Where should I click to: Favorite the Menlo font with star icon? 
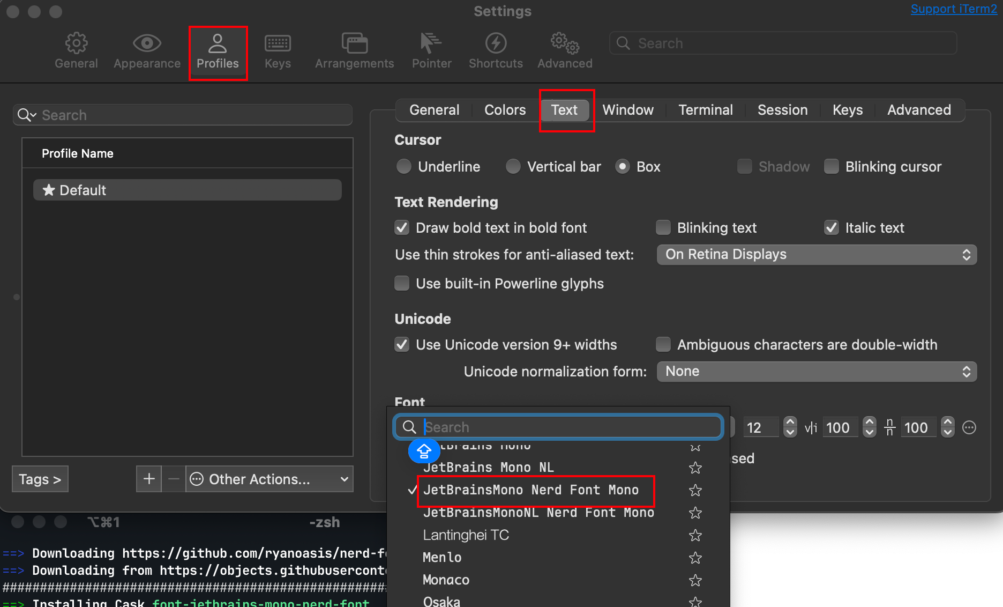[x=695, y=558]
